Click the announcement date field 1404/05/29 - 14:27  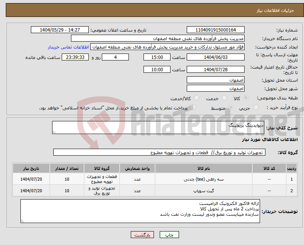tap(60, 30)
